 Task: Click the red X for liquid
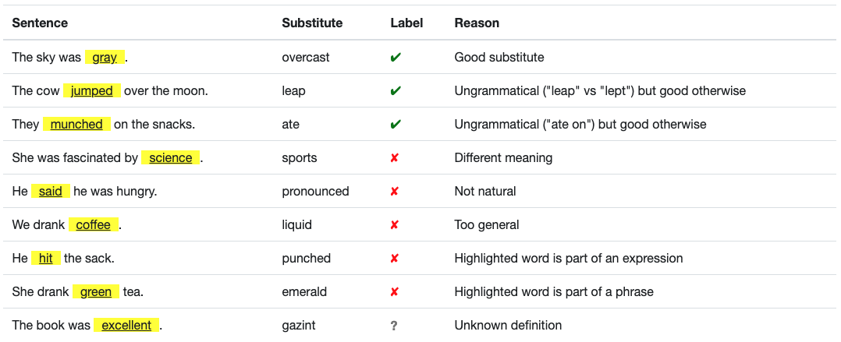click(x=394, y=225)
